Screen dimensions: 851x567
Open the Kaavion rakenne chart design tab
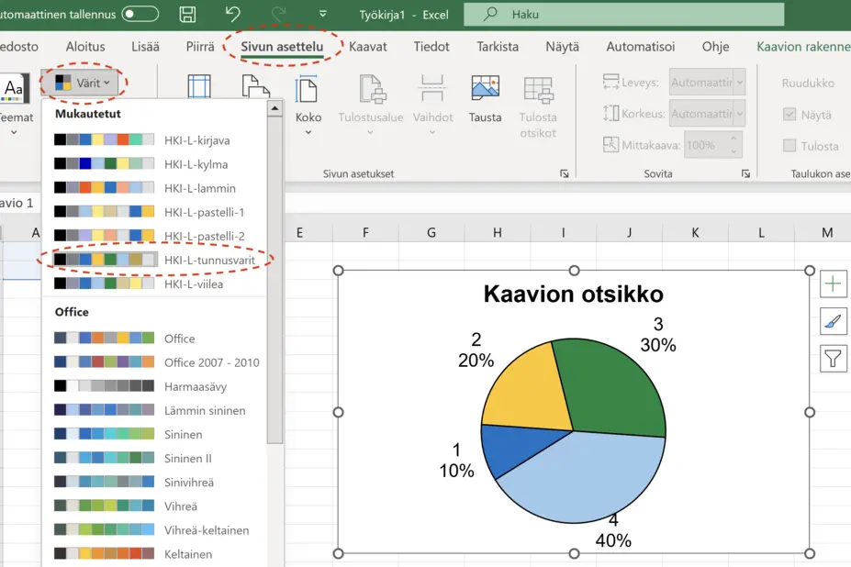(x=803, y=47)
